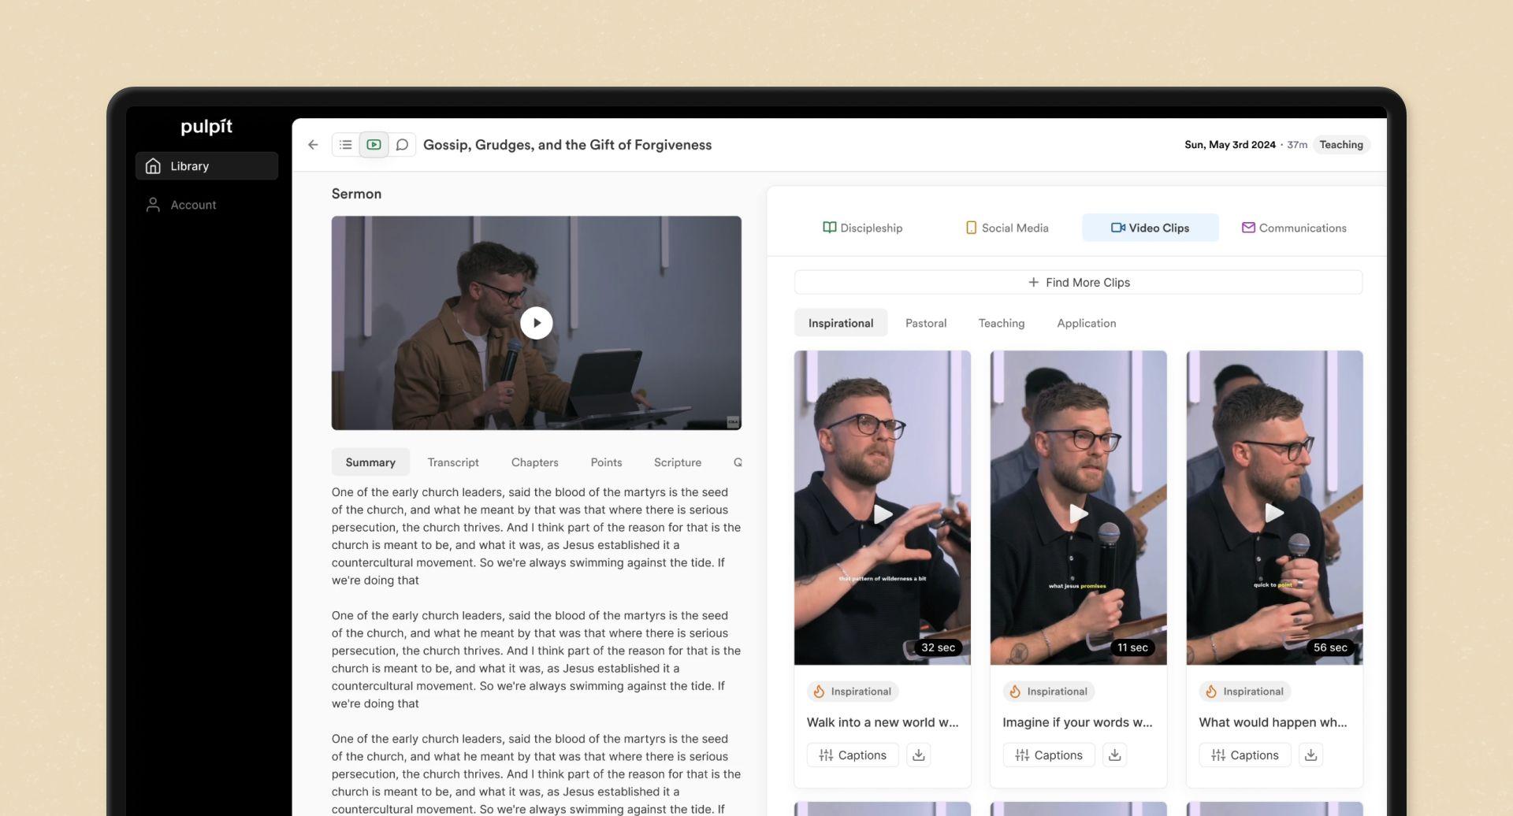Switch to the Video Clips tab
1513x816 pixels.
point(1151,228)
